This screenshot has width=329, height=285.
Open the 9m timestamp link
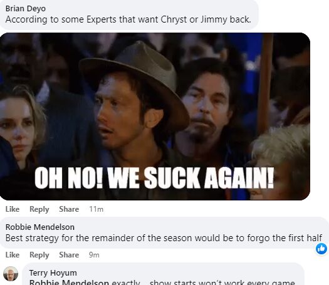[x=94, y=255]
